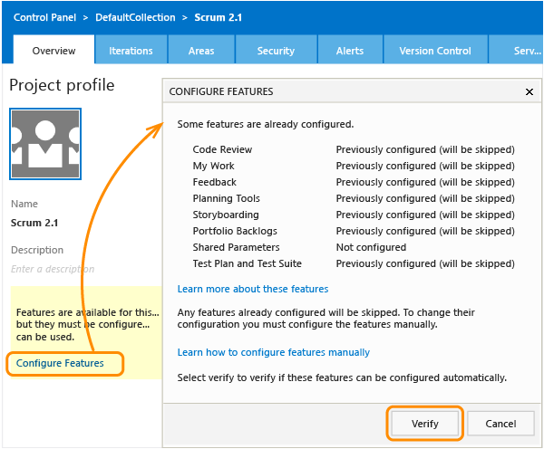Click the Scrum 2.1 breadcrumb
Viewport: 544px width, 449px height.
tap(218, 17)
